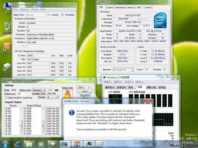Image resolution: width=198 pixels, height=148 pixels.
Task: Switch to Core Temp thermometer taskbar icon
Action: point(77,144)
